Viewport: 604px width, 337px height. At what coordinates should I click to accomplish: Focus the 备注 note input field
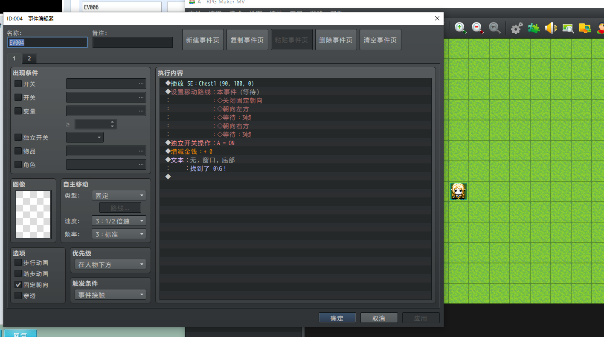point(133,42)
